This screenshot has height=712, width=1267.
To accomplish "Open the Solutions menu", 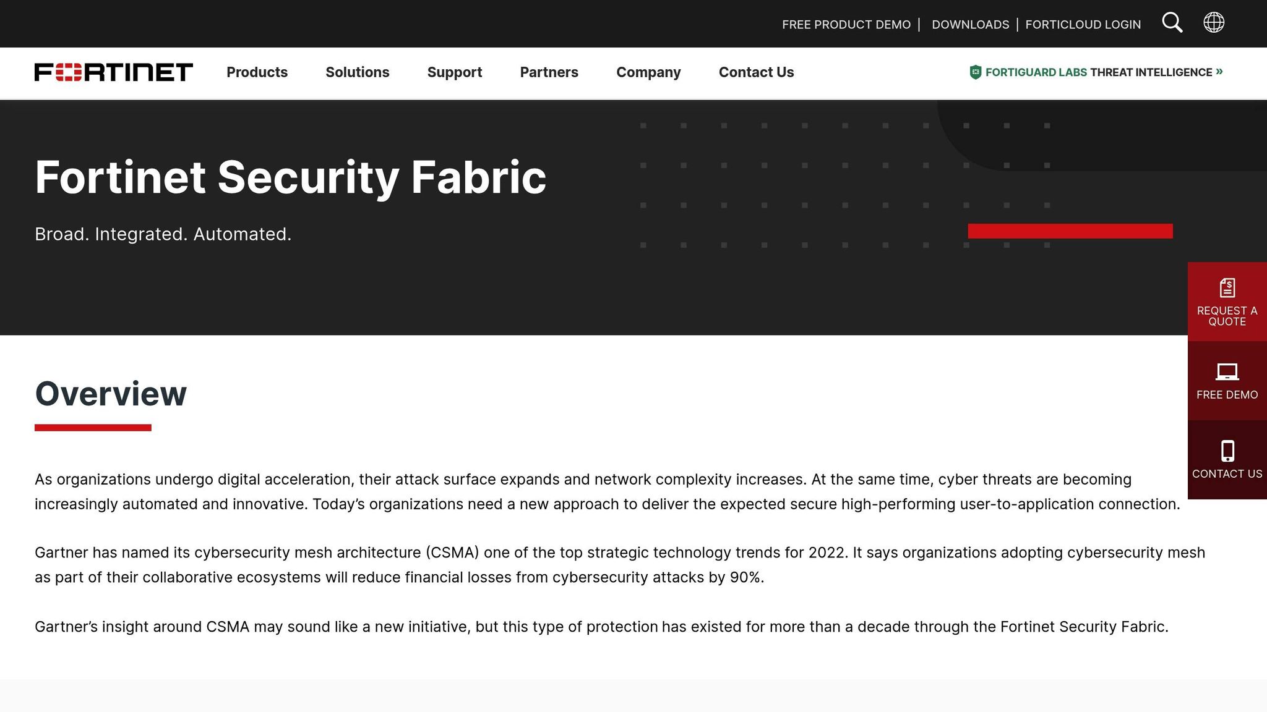I will 357,72.
